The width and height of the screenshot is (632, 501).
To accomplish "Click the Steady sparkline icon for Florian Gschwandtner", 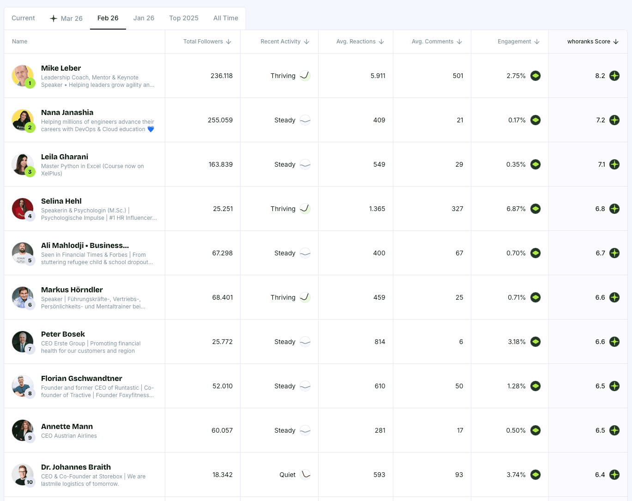I will click(x=304, y=386).
